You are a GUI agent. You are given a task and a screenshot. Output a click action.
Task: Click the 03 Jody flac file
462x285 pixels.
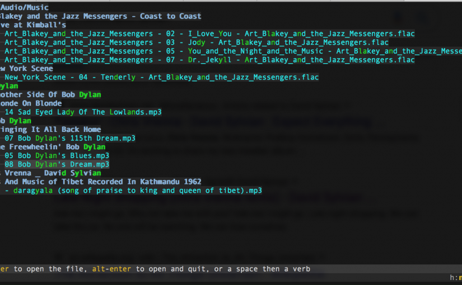[x=196, y=42]
